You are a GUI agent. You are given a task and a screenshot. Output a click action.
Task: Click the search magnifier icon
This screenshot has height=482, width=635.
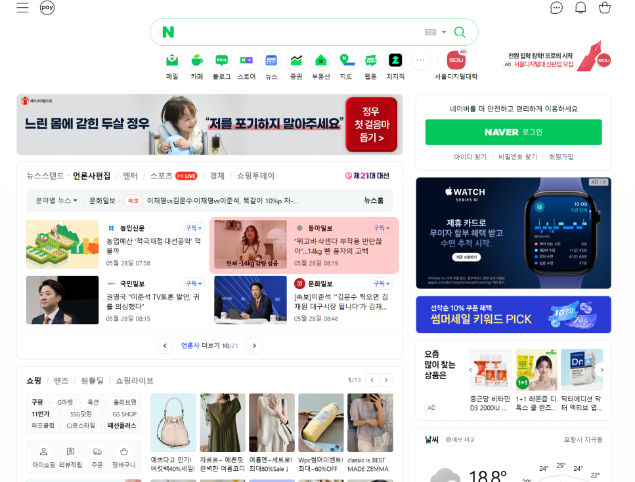[460, 32]
